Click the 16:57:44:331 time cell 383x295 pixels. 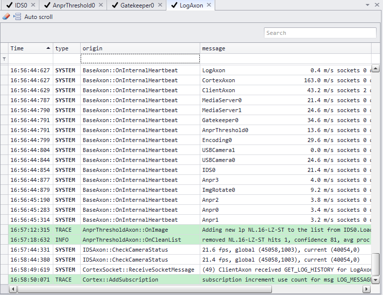pos(30,250)
